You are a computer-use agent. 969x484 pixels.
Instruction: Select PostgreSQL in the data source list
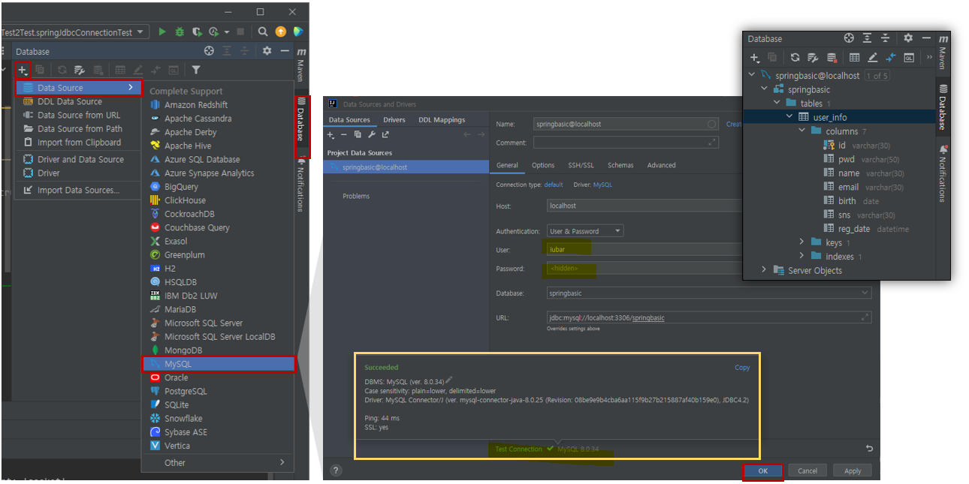[219, 391]
